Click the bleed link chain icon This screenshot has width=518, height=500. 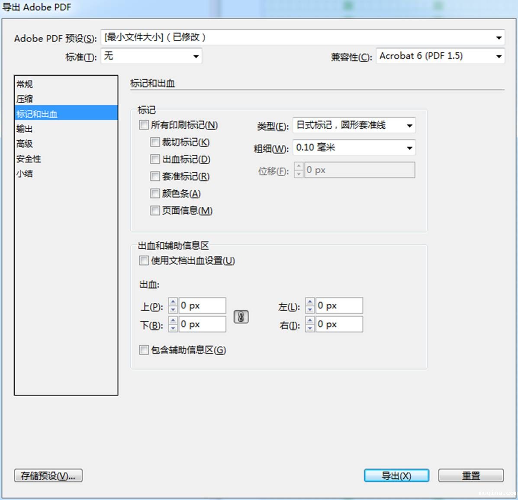[241, 317]
